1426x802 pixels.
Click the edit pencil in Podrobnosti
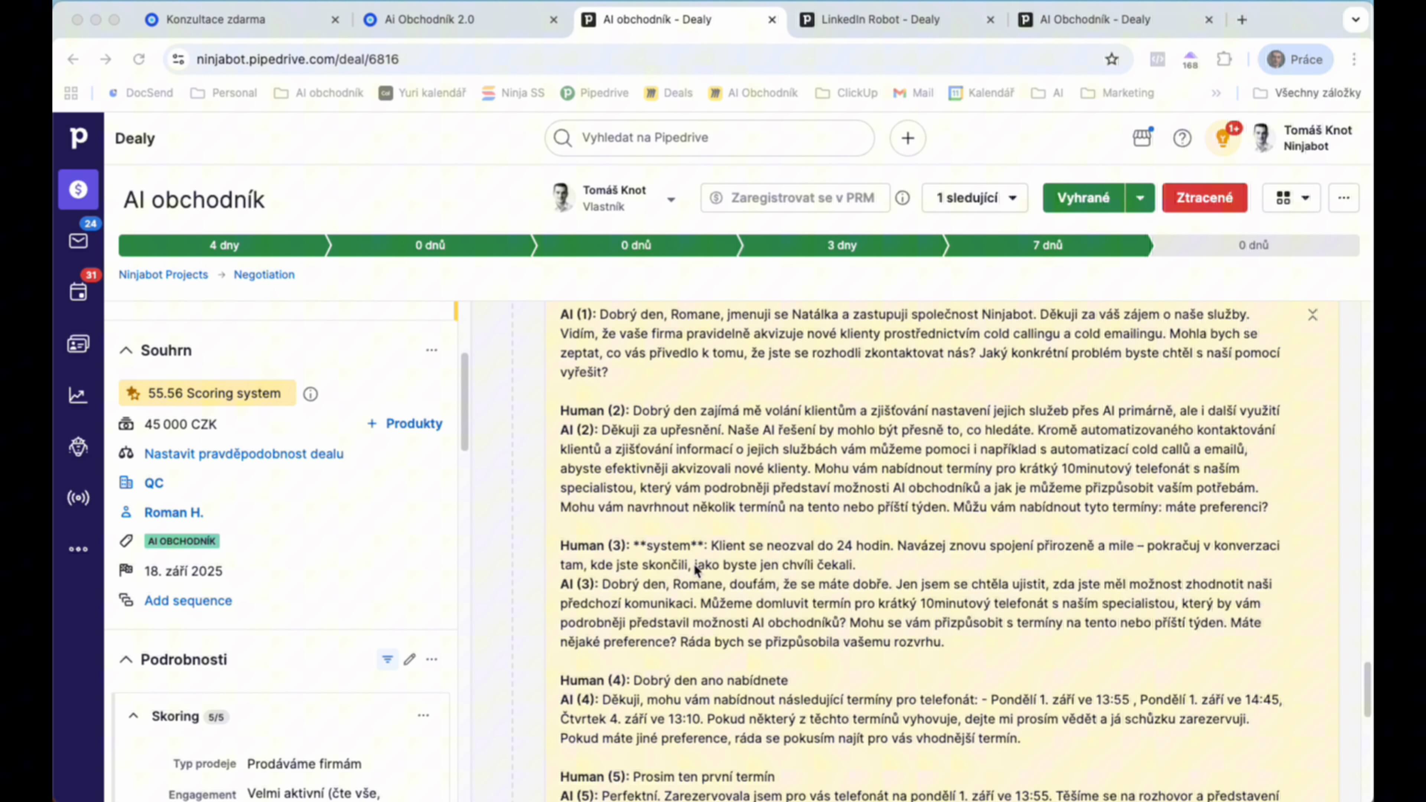[x=410, y=659]
